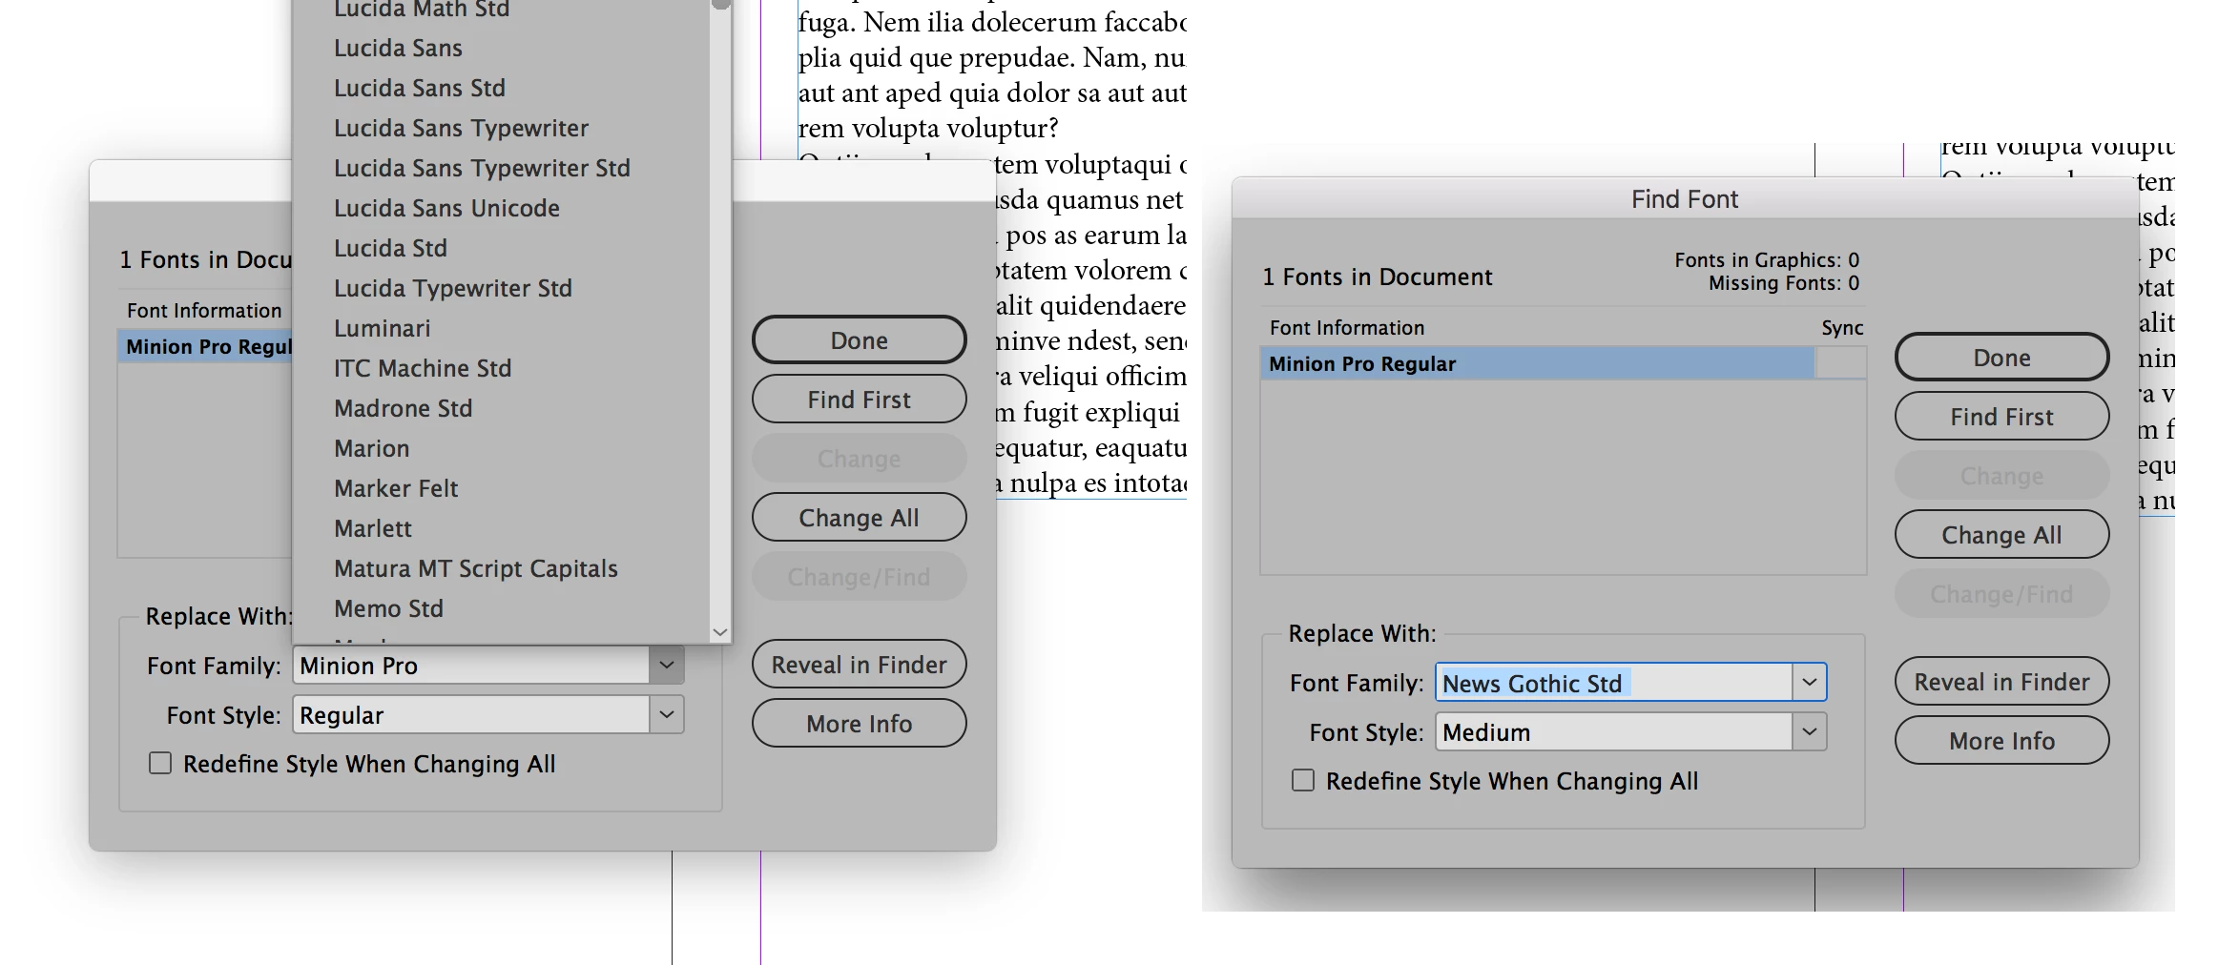Click Change All in the left dialog

point(859,517)
